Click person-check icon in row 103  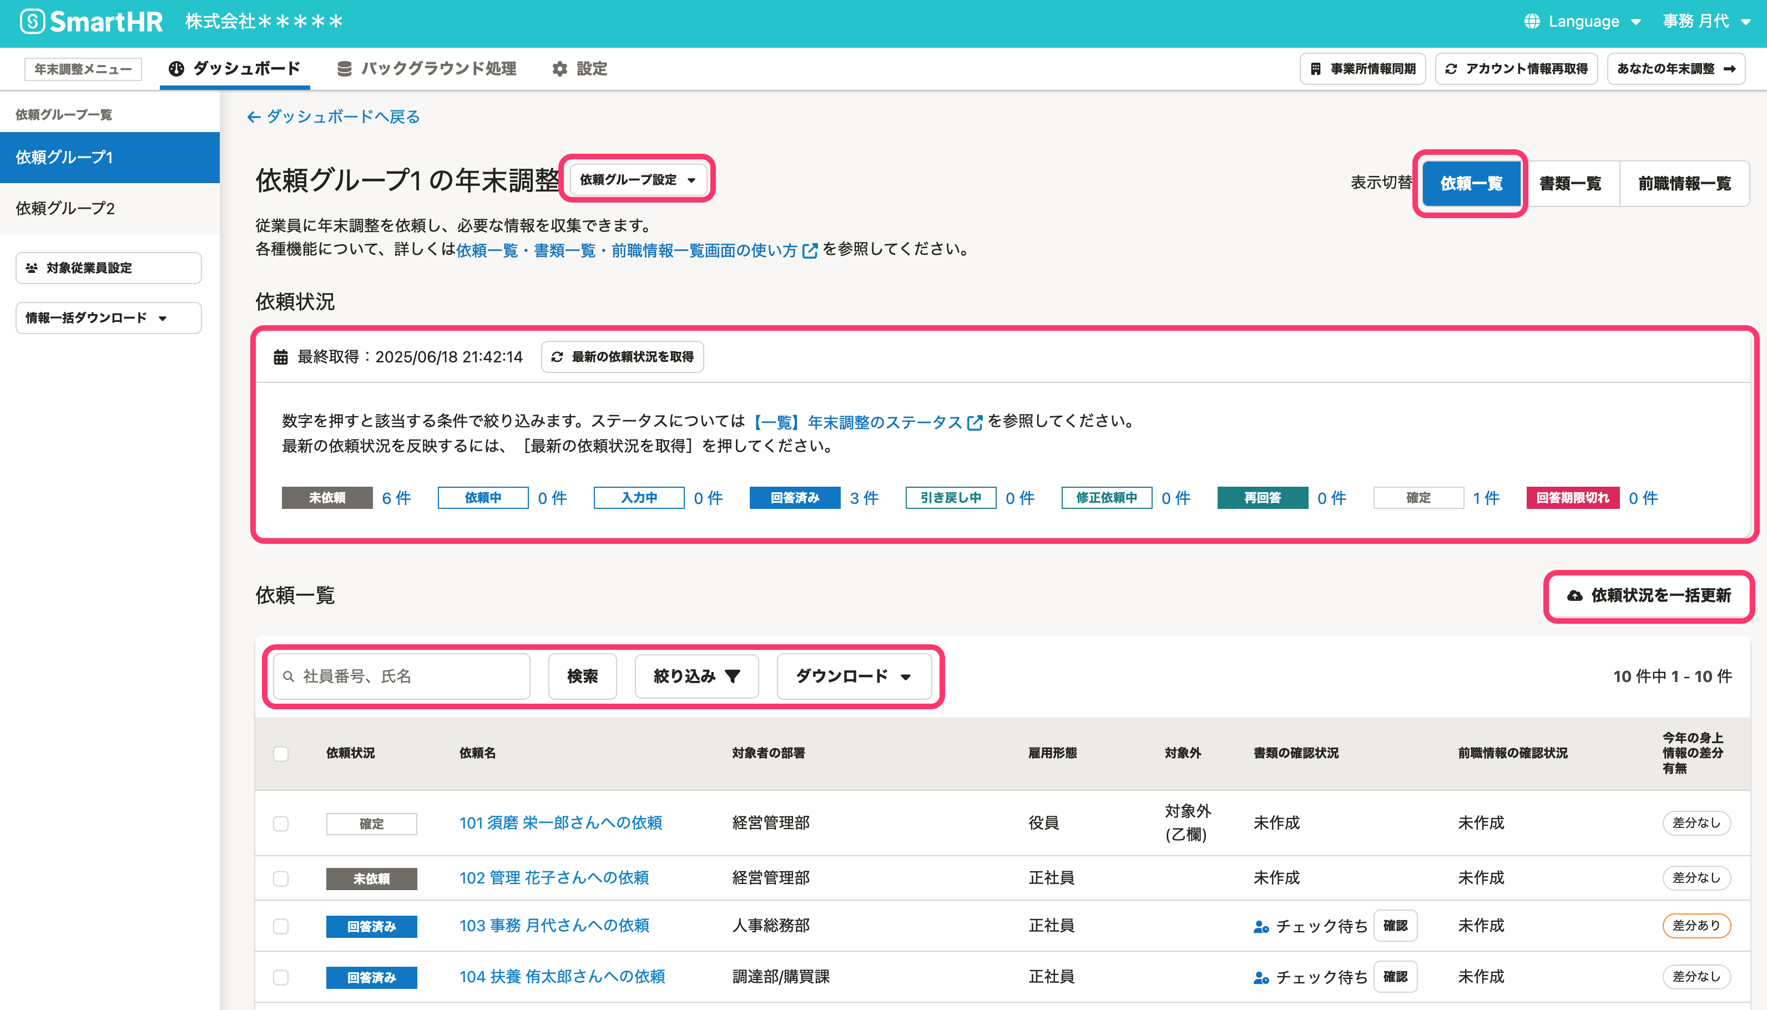(x=1261, y=926)
